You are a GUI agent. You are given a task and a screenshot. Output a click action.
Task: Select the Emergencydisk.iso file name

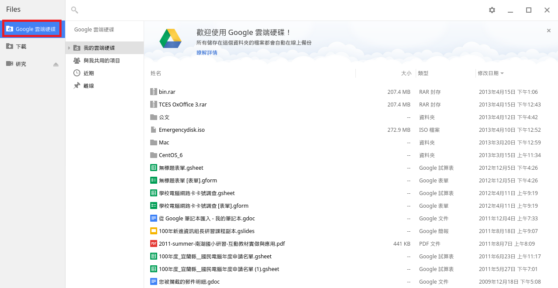click(182, 130)
